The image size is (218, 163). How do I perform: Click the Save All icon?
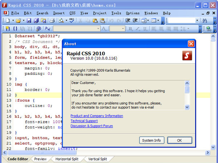[x=36, y=21]
